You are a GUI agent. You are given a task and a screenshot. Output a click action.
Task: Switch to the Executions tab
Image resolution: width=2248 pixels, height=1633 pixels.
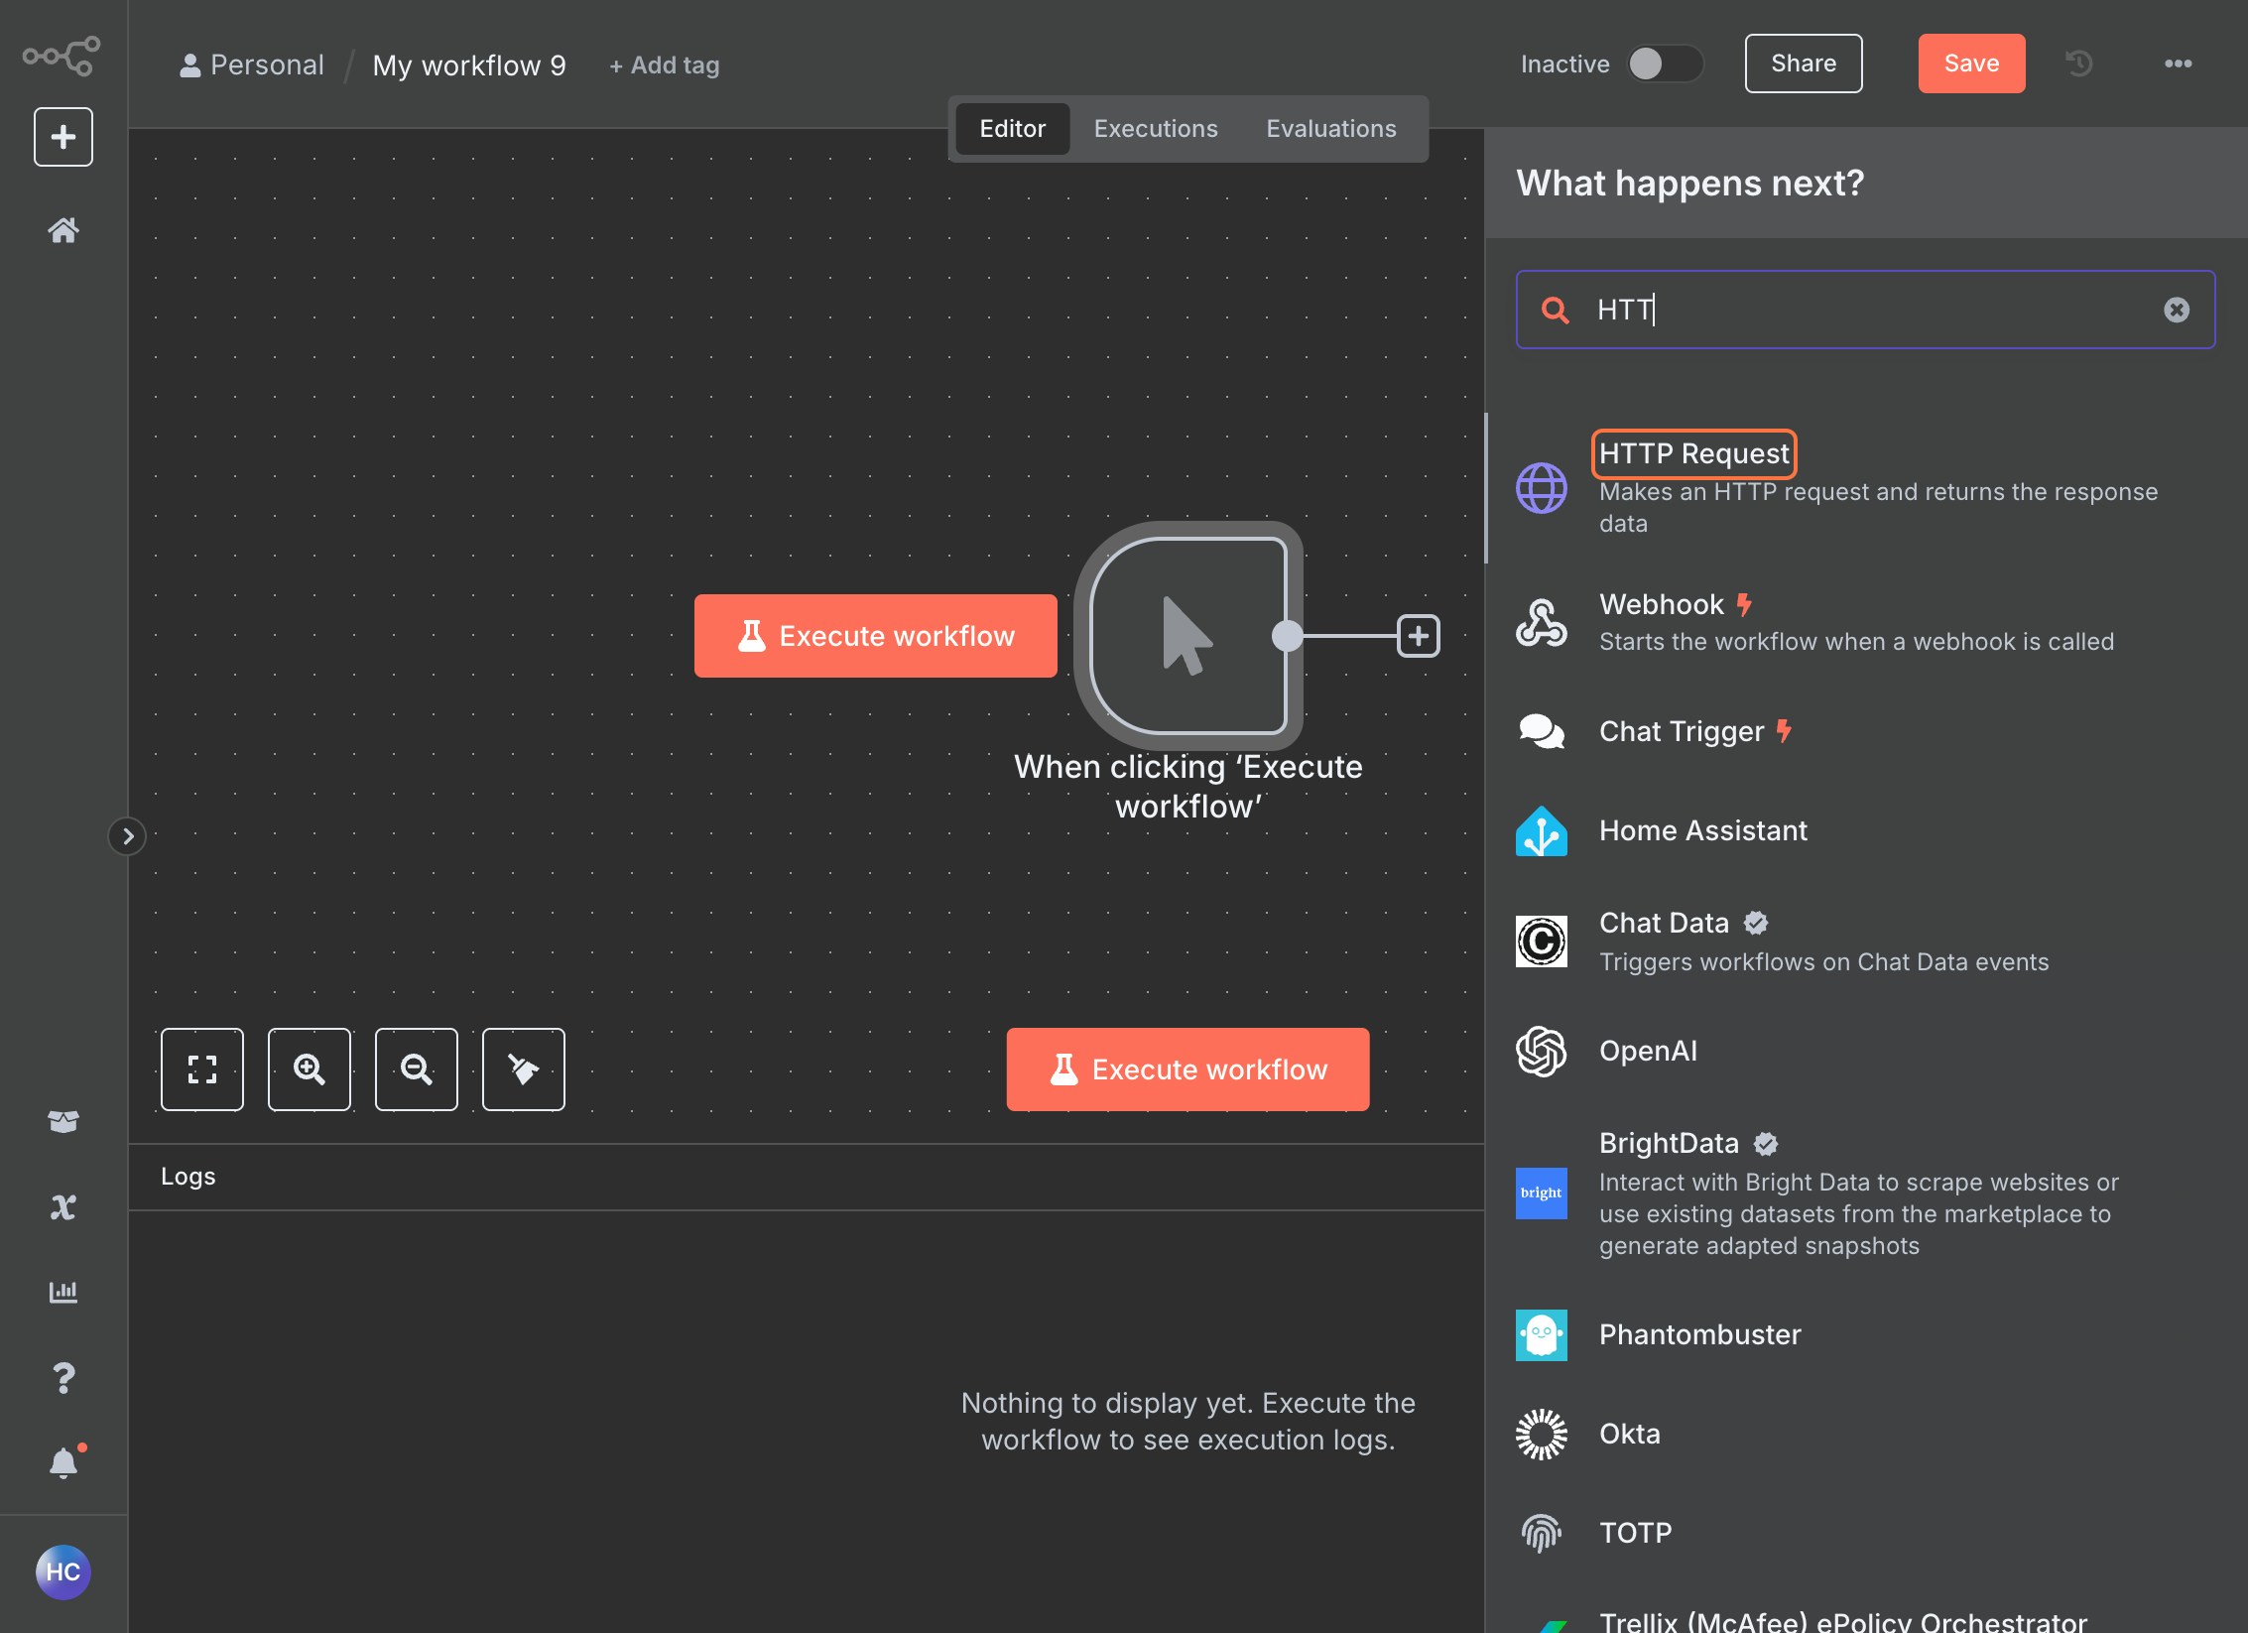(1156, 129)
